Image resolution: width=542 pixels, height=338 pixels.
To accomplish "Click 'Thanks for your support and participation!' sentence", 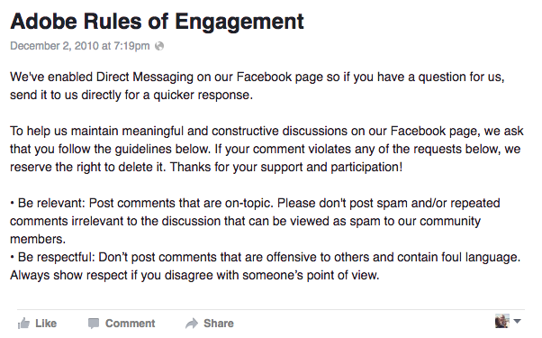I will [x=286, y=167].
